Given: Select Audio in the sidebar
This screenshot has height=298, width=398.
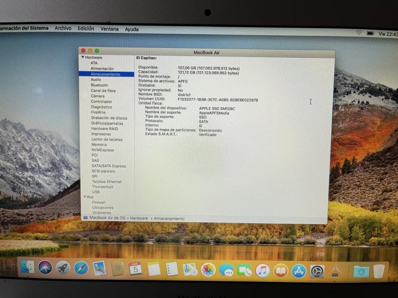Looking at the screenshot, I should coord(96,80).
